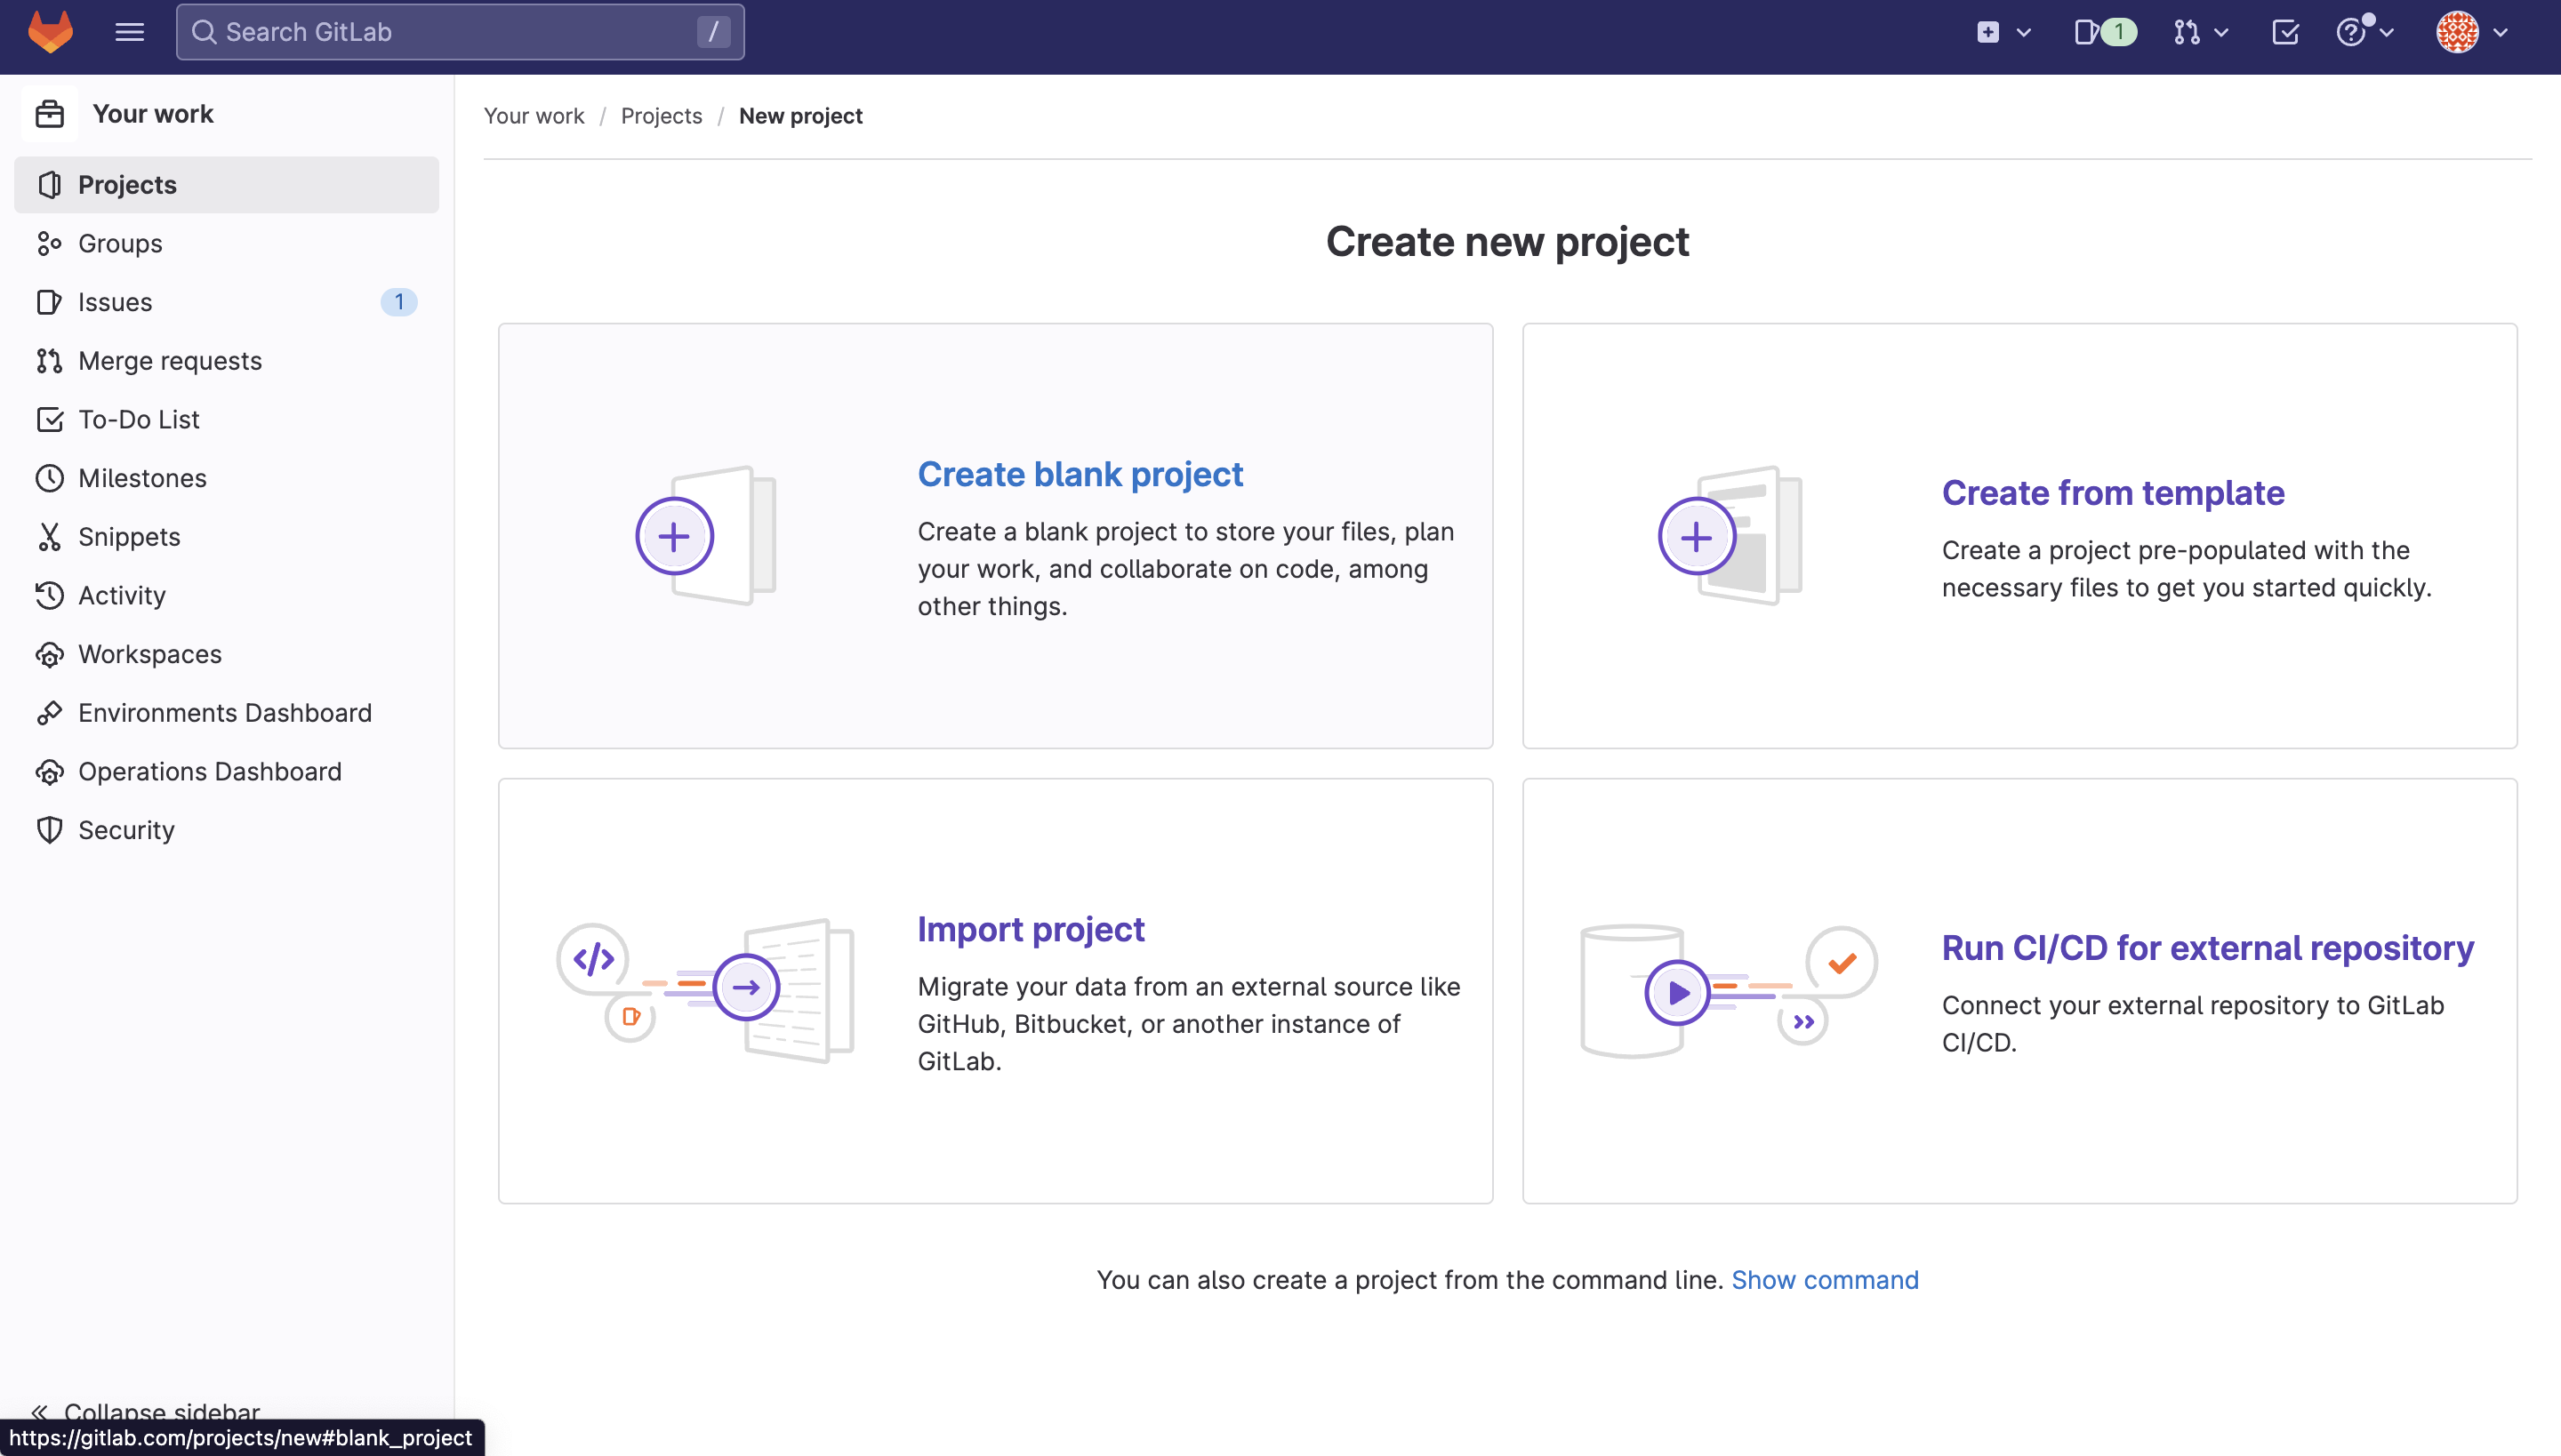Open Issues in the sidebar
This screenshot has height=1456, width=2561.
(x=226, y=302)
